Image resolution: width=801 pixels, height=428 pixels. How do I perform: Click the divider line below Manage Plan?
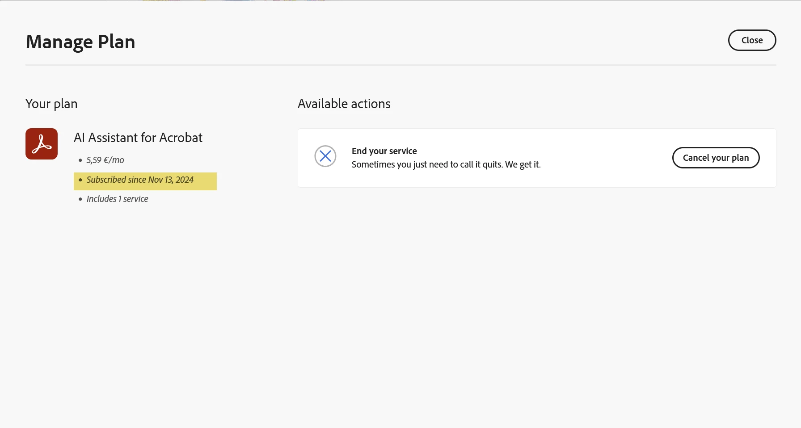(400, 65)
